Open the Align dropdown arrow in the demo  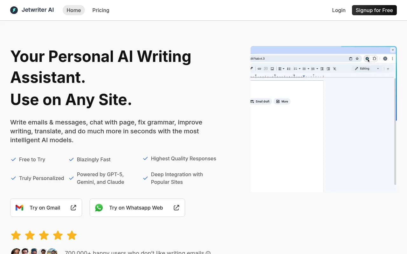click(x=284, y=69)
